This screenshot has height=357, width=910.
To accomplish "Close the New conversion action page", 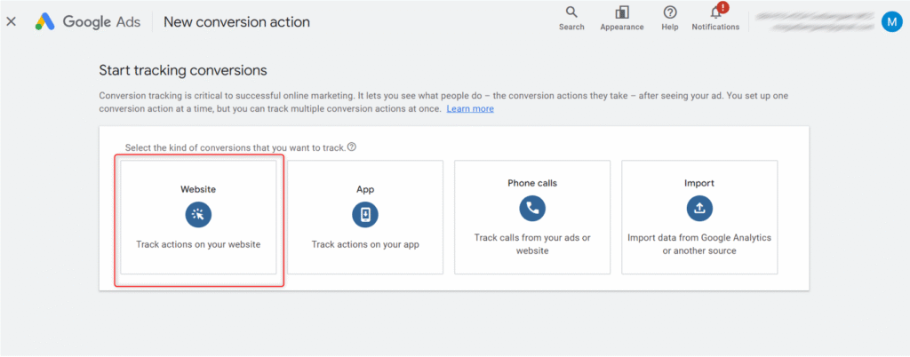I will coord(12,21).
